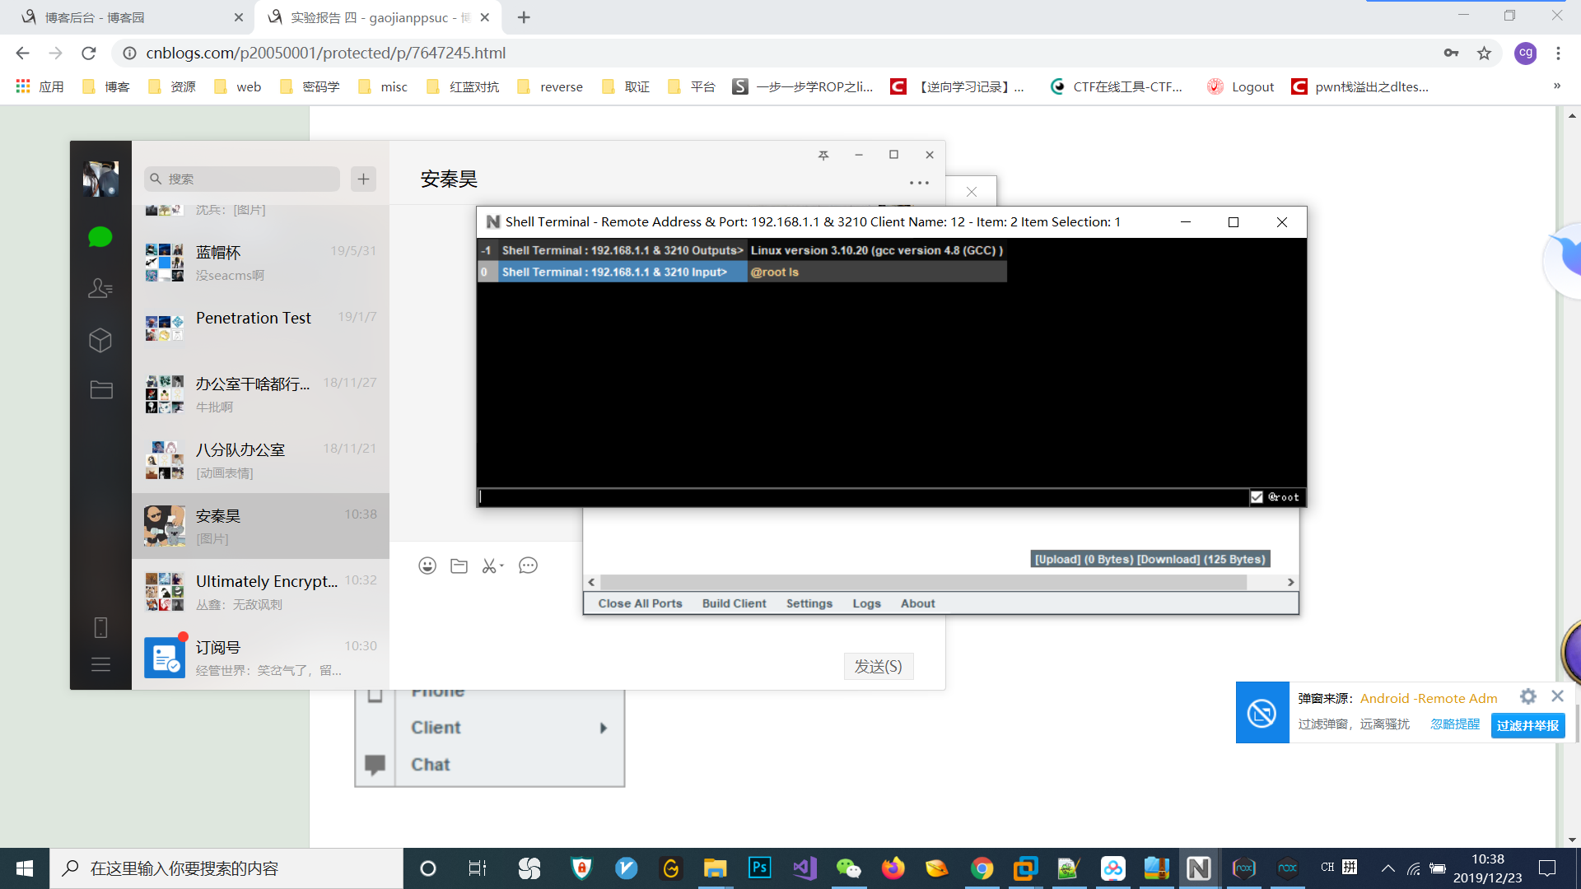Viewport: 1581px width, 889px height.
Task: Open emoji picker in chat toolbar
Action: [x=427, y=566]
